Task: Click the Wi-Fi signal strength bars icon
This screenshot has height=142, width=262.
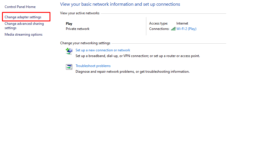Action: (x=173, y=29)
